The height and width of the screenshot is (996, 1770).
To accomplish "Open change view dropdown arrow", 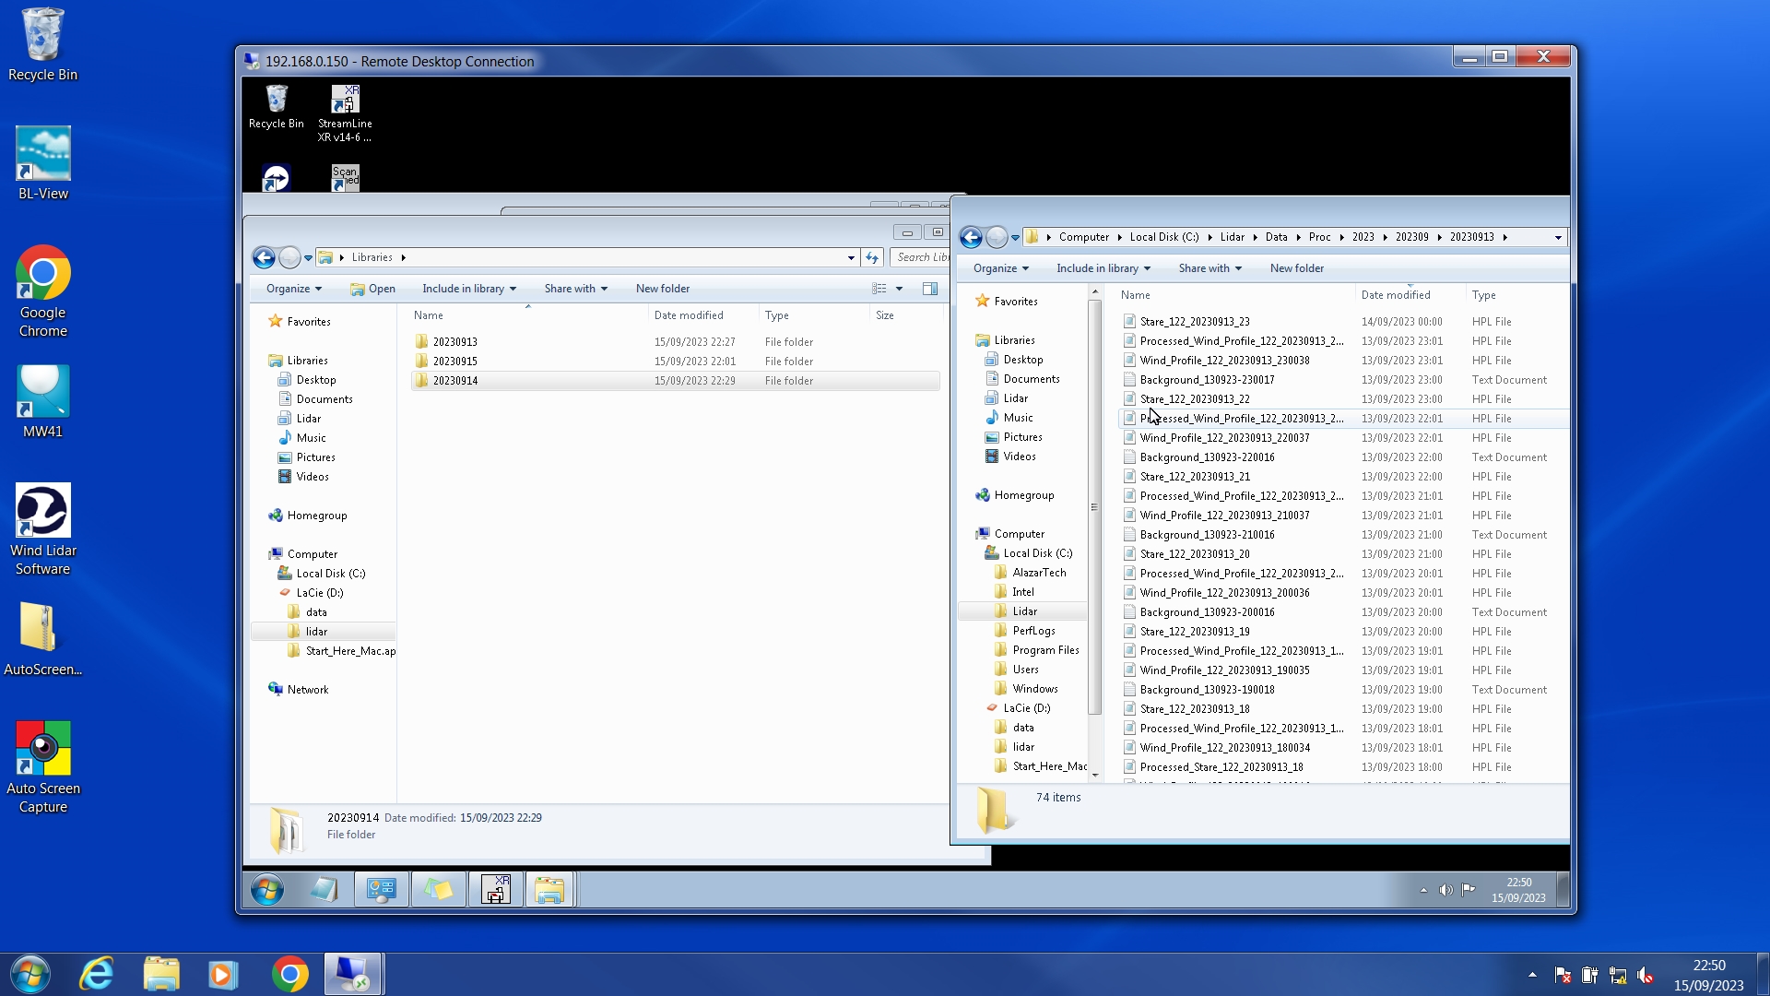I will point(899,289).
